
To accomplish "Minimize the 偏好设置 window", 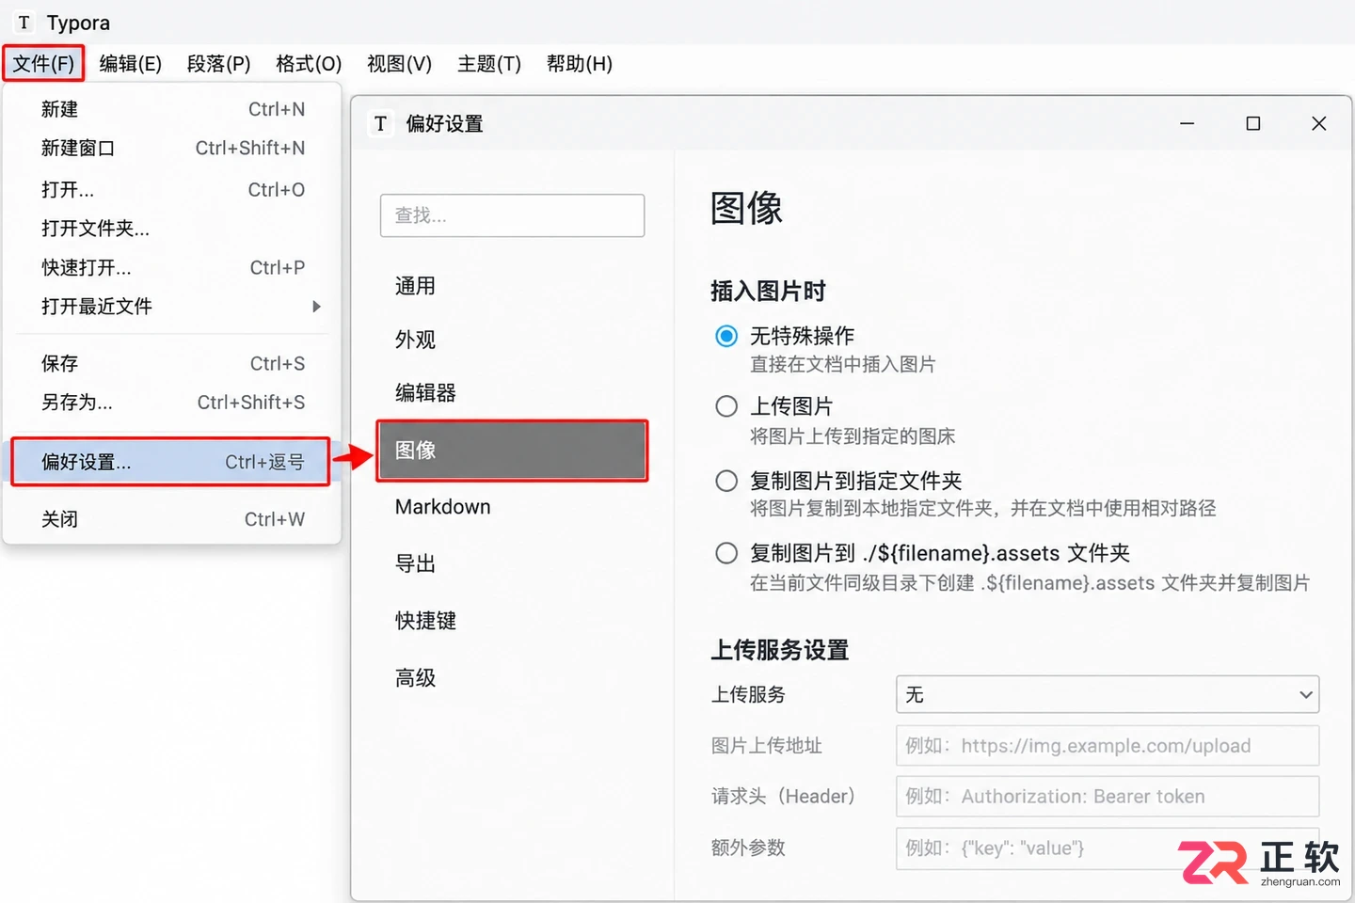I will pos(1188,123).
